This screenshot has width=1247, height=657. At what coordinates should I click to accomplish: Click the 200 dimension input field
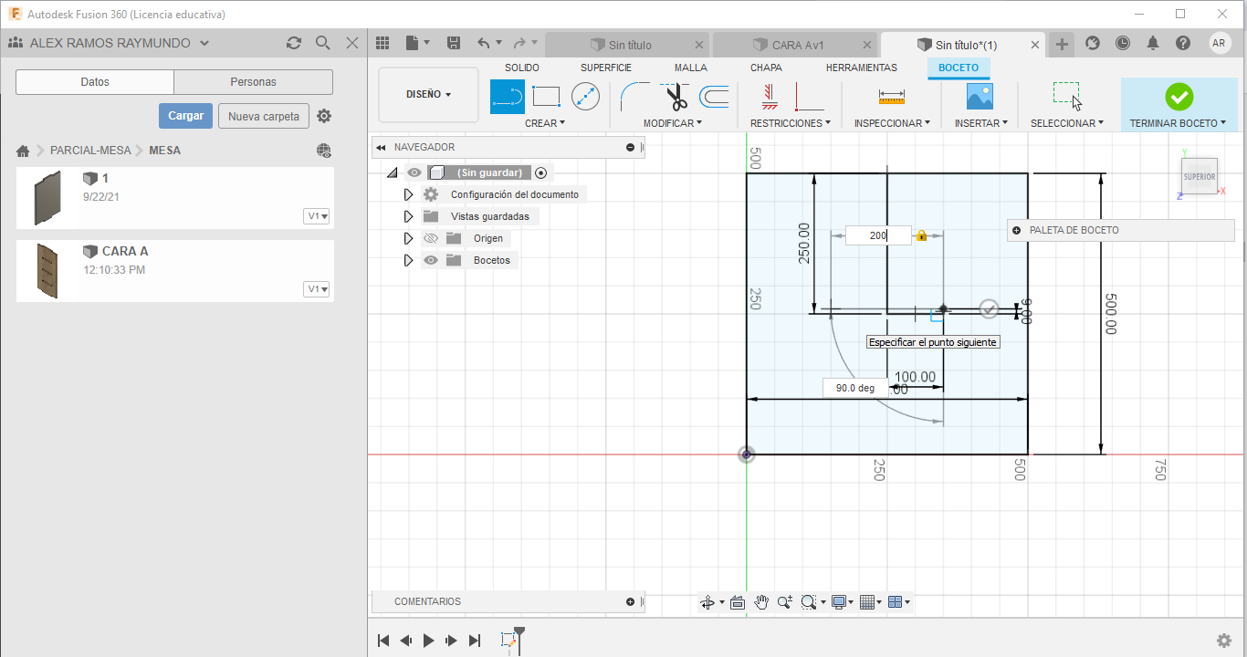[x=878, y=235]
